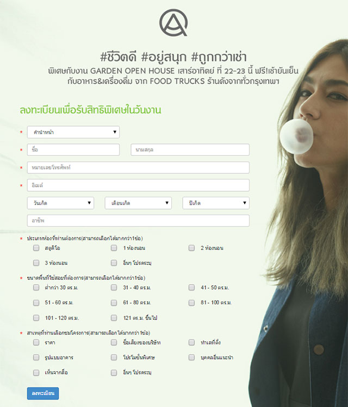Focus the อาชีพ occupation field

click(138, 221)
